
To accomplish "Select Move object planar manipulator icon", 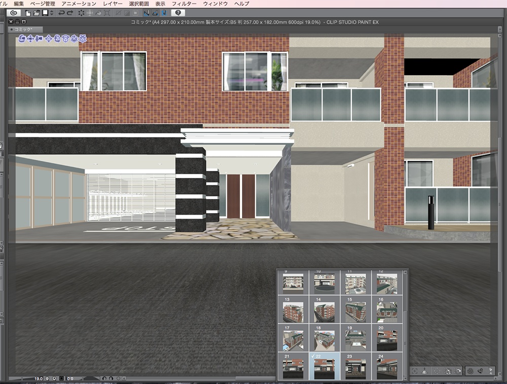I will (x=49, y=39).
